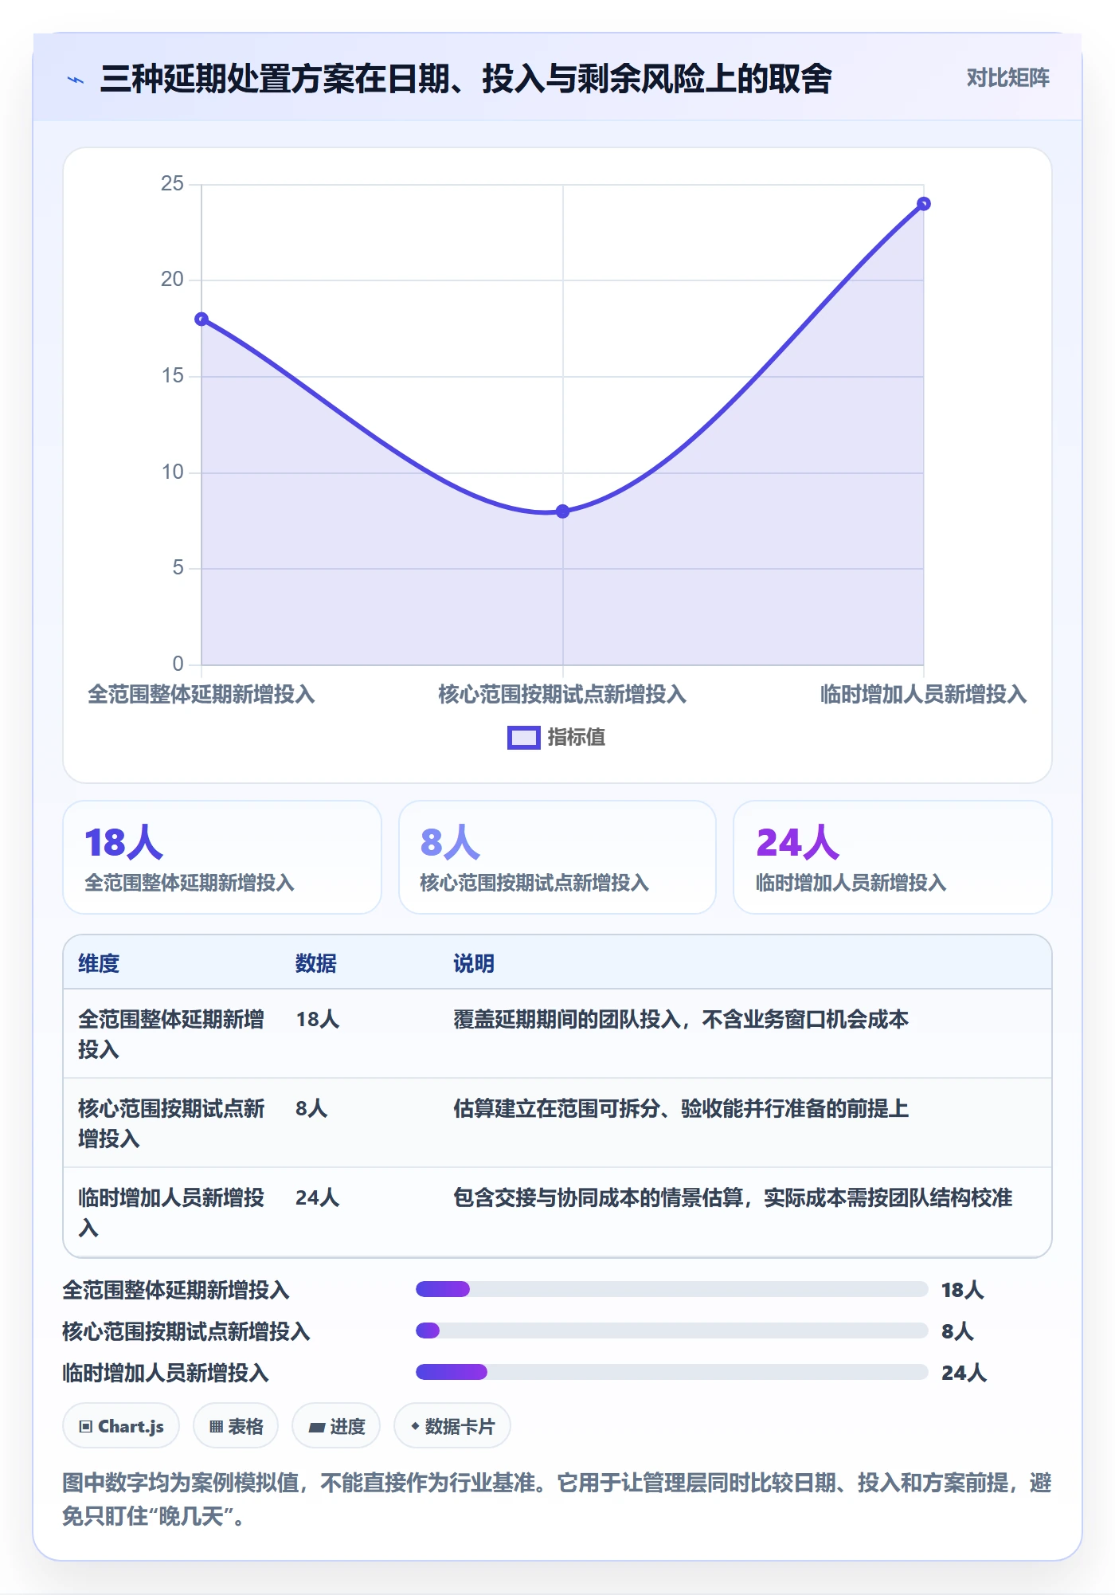Click the chart data point at 8
The width and height of the screenshot is (1115, 1595).
pos(562,511)
